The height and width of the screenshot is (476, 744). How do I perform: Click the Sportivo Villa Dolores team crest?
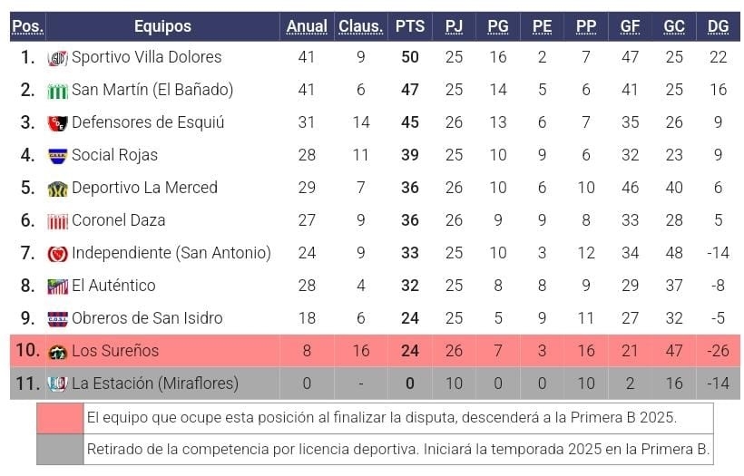[58, 58]
